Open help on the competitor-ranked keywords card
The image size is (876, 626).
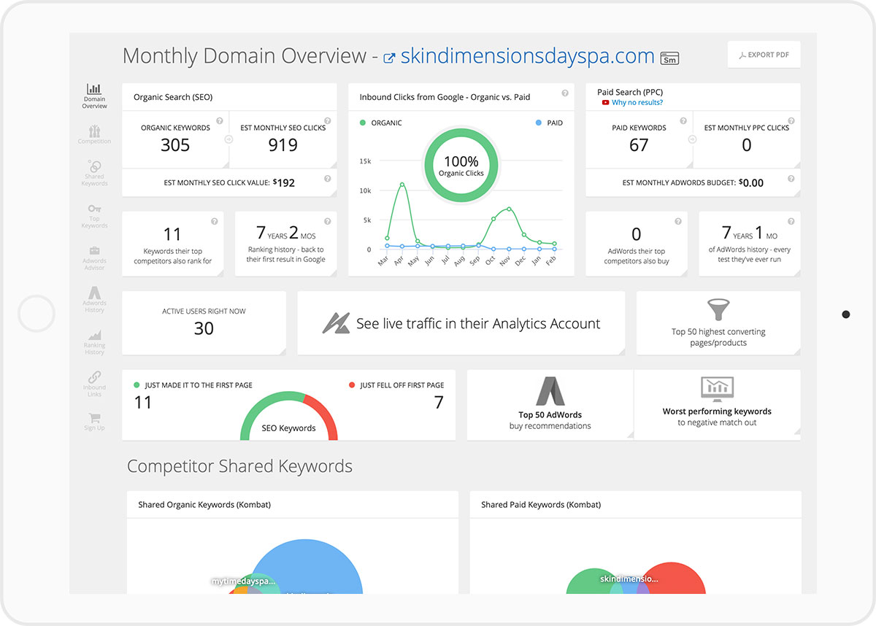(x=215, y=221)
